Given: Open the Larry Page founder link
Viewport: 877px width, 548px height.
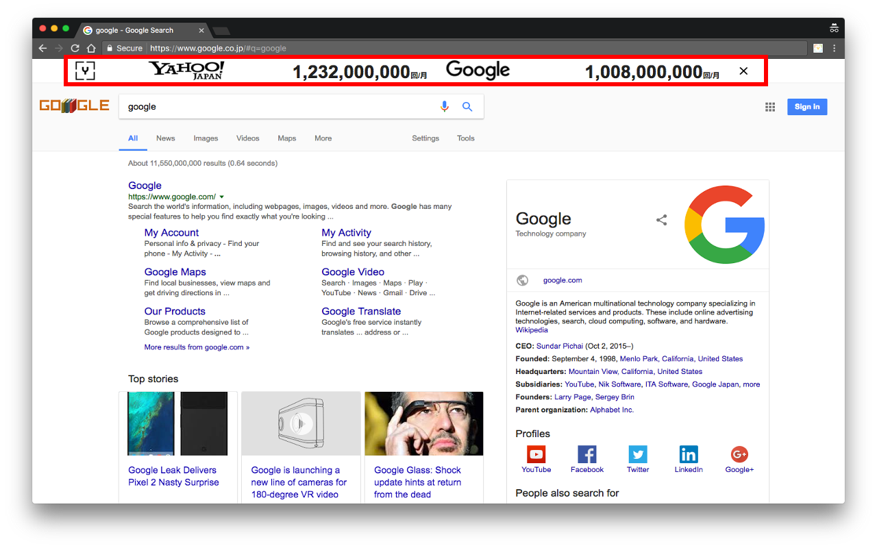Looking at the screenshot, I should (573, 397).
